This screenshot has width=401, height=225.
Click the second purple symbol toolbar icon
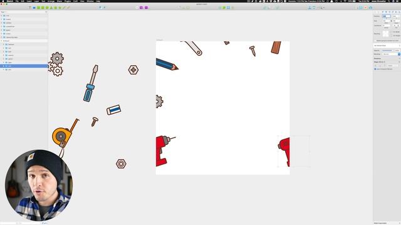point(146,7)
